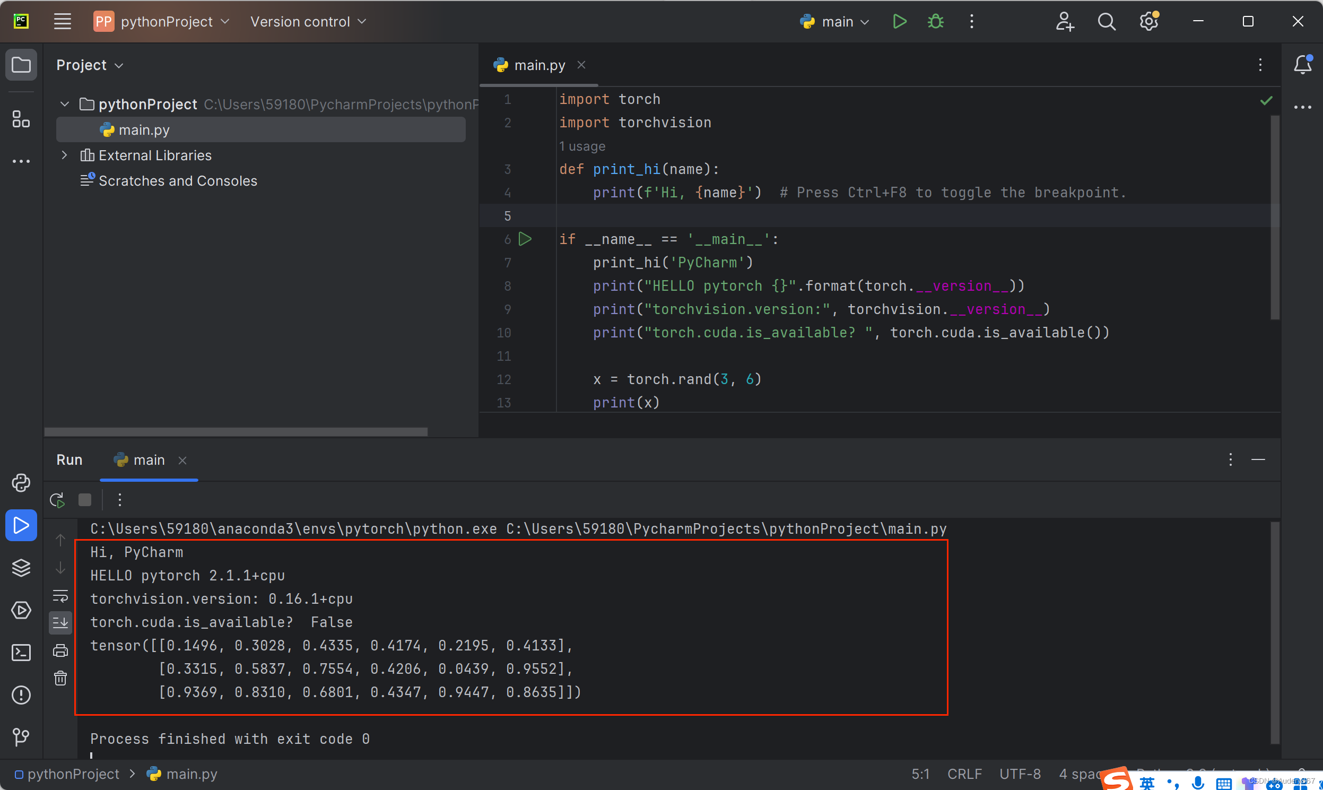Open the main hamburger menu
The image size is (1323, 790).
pyautogui.click(x=62, y=22)
